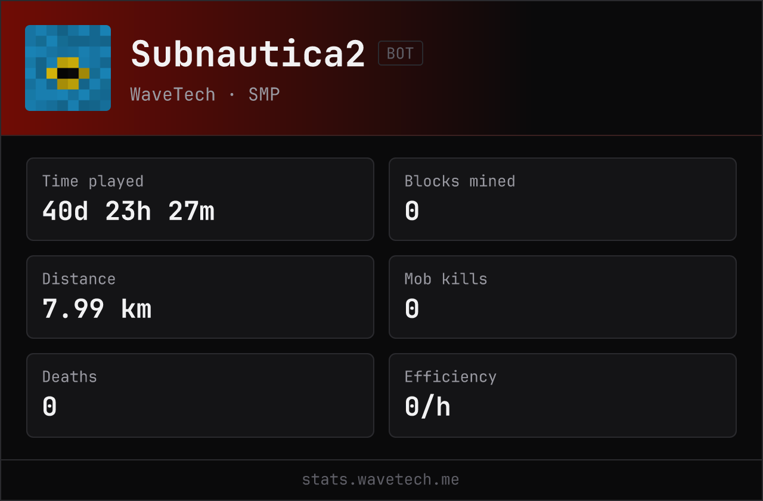763x501 pixels.
Task: Open the Mob kills stat card
Action: (563, 297)
